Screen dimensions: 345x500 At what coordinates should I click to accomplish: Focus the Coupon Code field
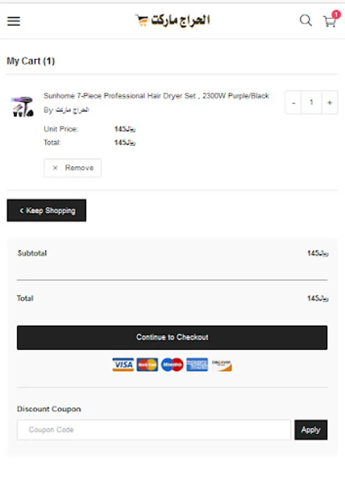point(153,429)
